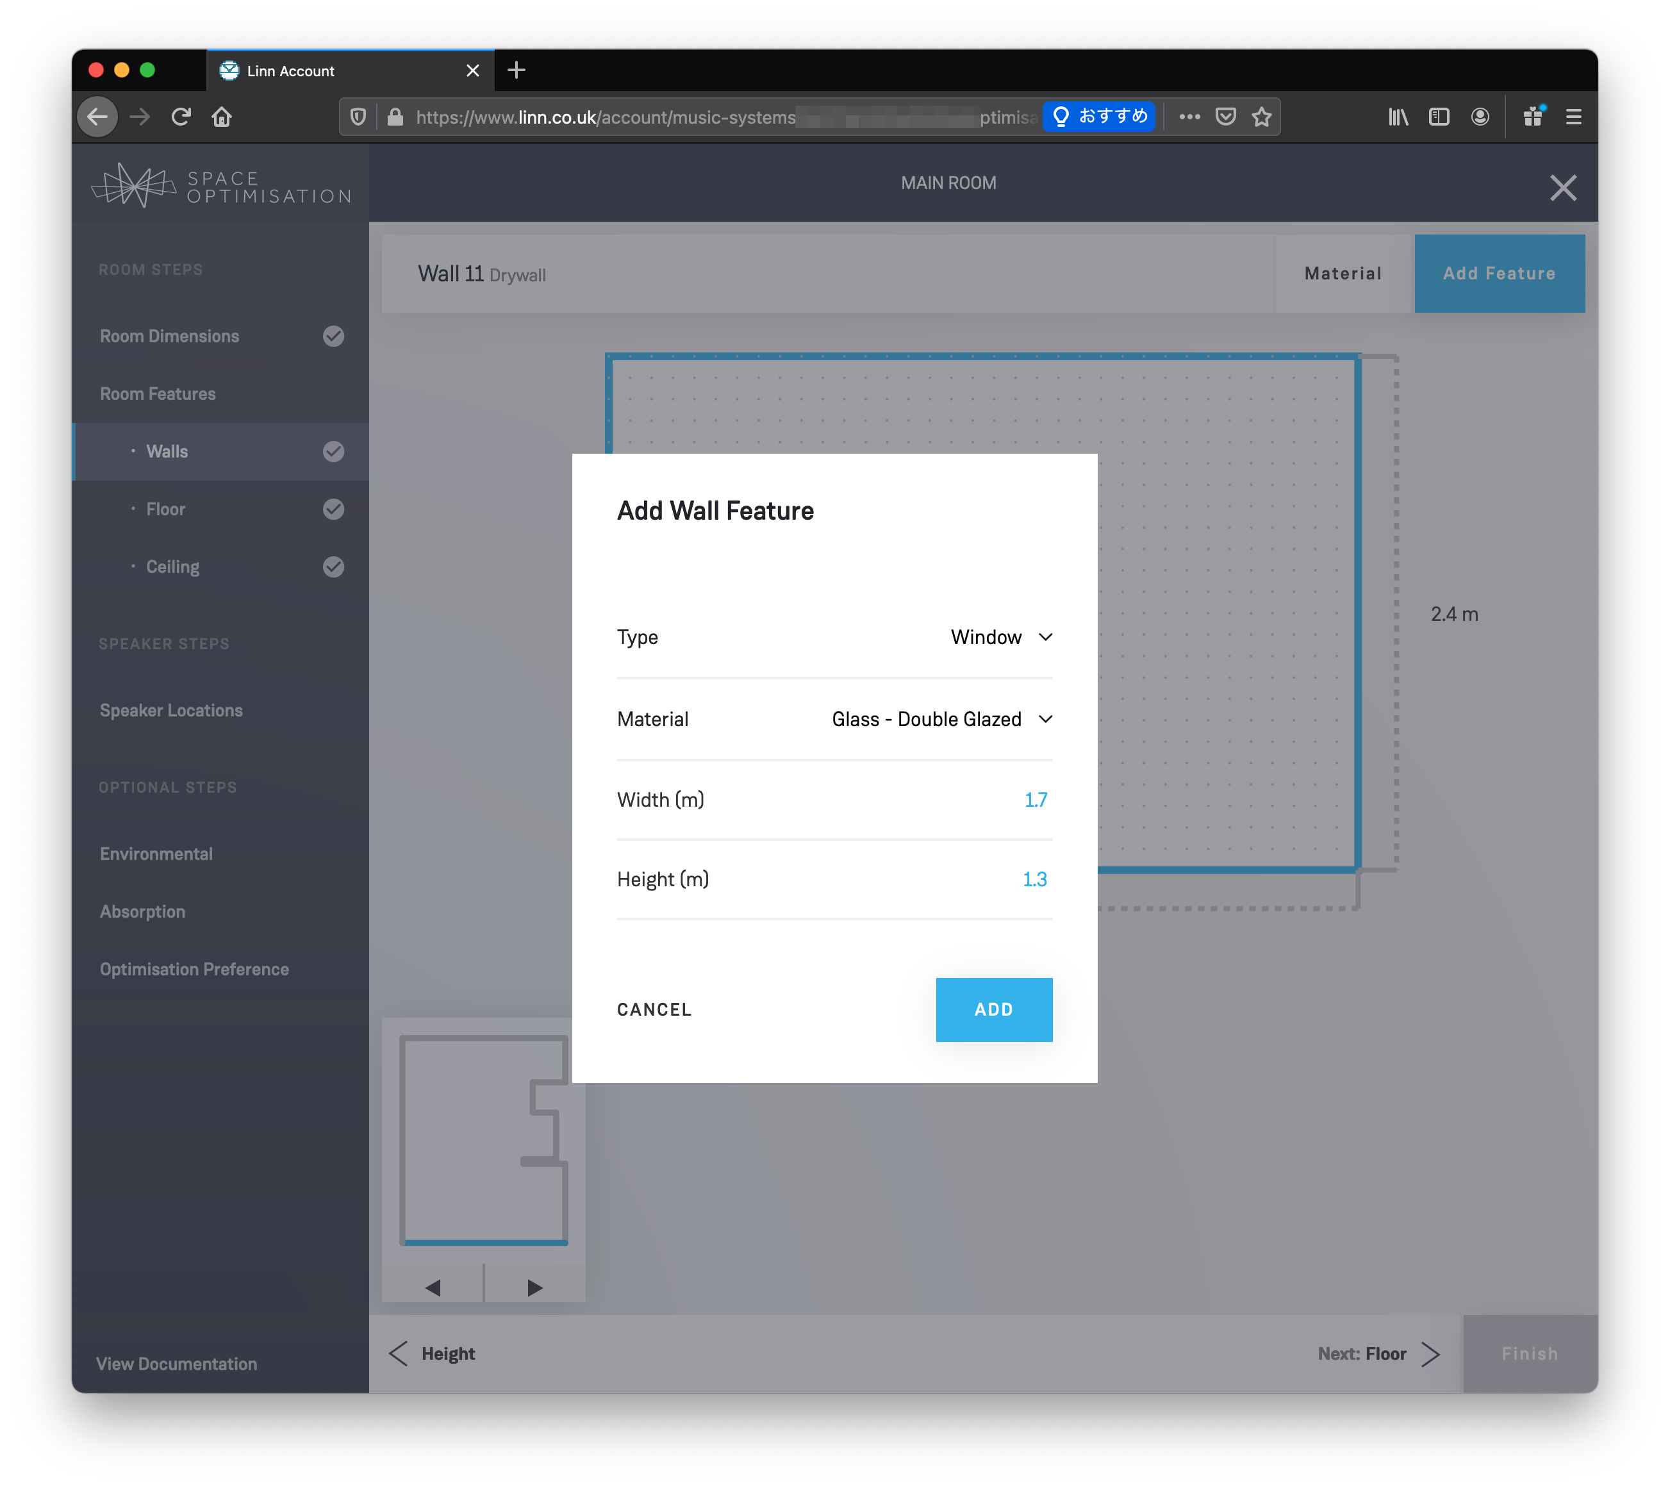Show next wall with right triangle
The height and width of the screenshot is (1488, 1670).
tap(534, 1287)
